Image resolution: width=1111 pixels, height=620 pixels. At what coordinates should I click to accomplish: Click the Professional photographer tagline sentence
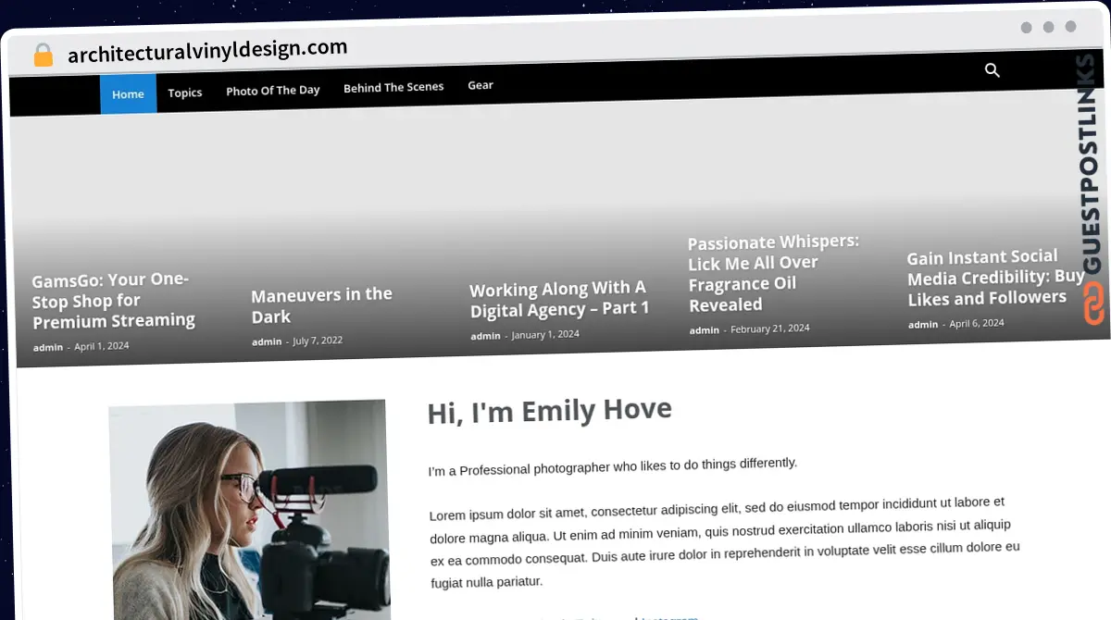pyautogui.click(x=612, y=466)
